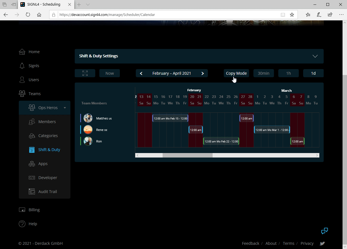Image resolution: width=347 pixels, height=249 pixels.
Task: Click the Members people icon
Action: coord(32,122)
